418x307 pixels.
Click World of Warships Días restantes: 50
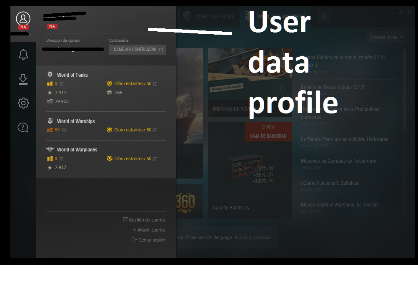click(x=133, y=130)
